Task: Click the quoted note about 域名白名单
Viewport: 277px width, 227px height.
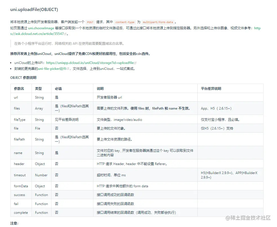Action: coord(69,44)
